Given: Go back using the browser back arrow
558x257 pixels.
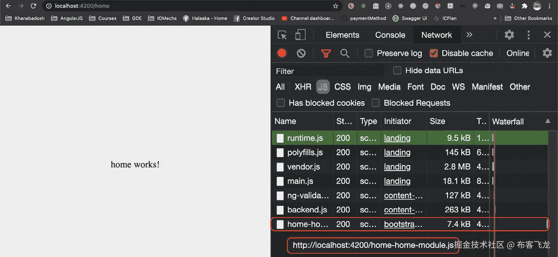Looking at the screenshot, I should point(8,6).
